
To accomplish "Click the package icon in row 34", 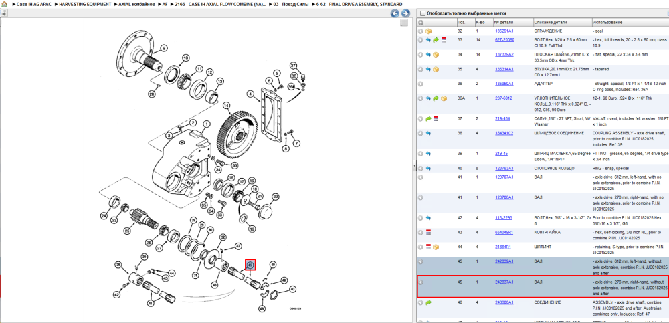I will click(436, 55).
